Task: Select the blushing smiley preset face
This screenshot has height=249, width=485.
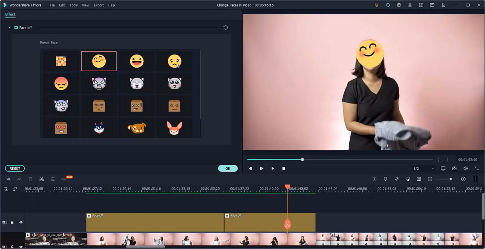Action: click(x=99, y=61)
